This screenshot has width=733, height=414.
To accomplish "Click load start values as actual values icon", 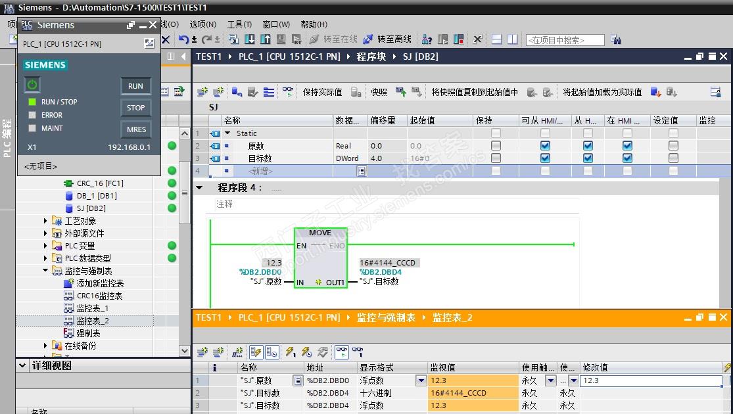I will tap(655, 92).
